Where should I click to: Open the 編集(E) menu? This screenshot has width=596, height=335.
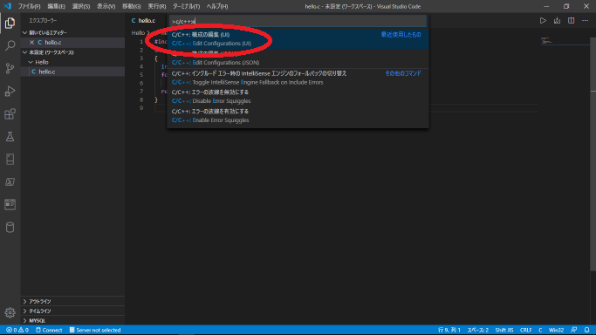pos(56,6)
